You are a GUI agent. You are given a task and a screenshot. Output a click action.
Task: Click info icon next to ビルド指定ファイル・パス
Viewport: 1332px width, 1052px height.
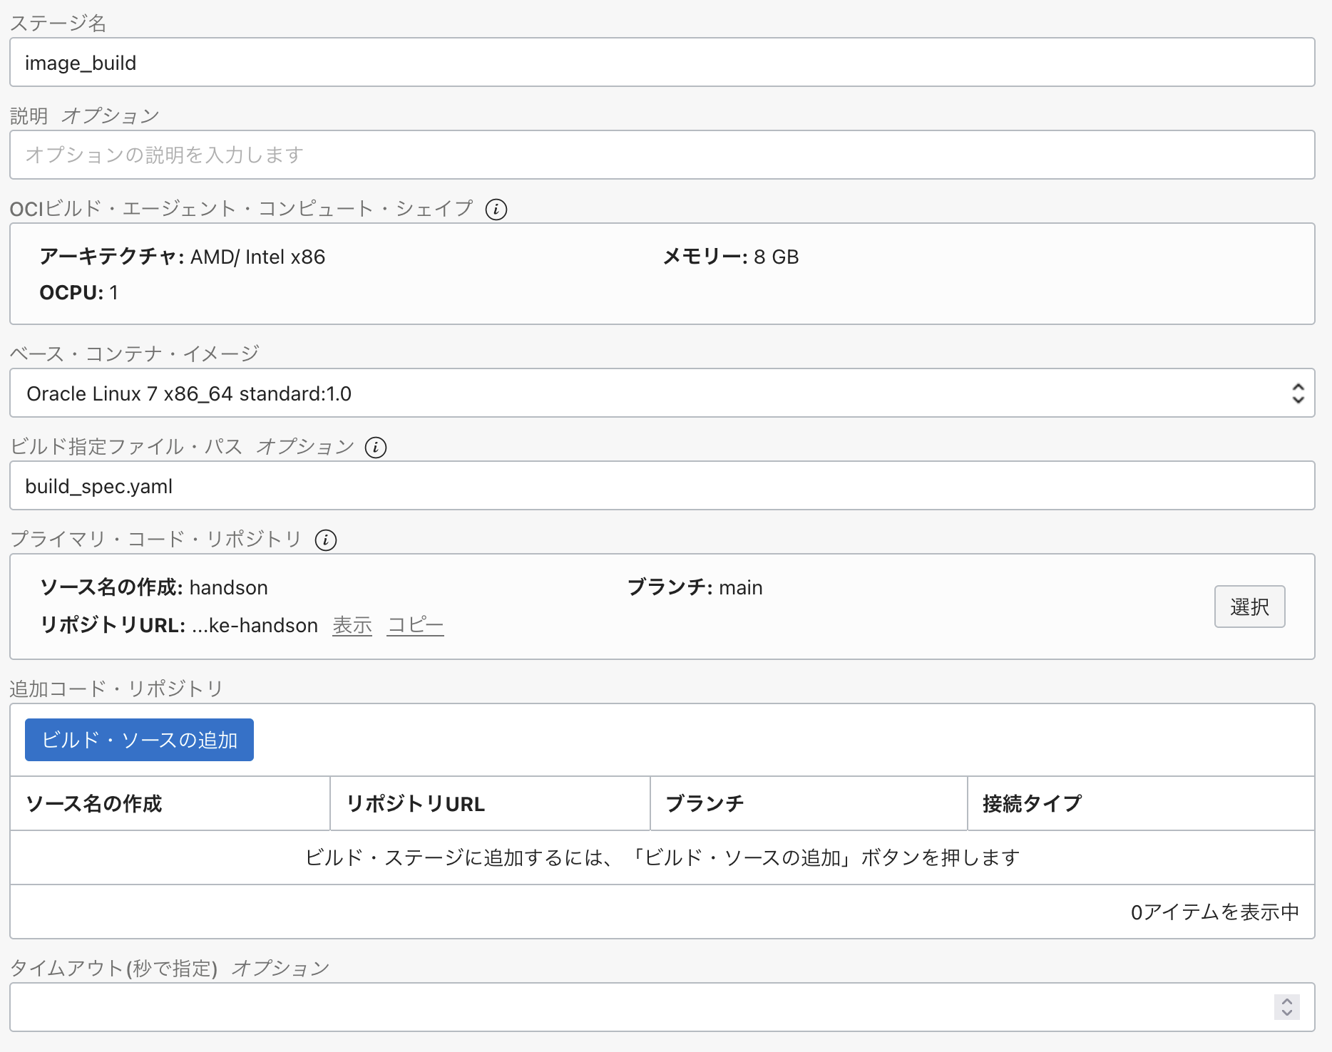tap(376, 448)
